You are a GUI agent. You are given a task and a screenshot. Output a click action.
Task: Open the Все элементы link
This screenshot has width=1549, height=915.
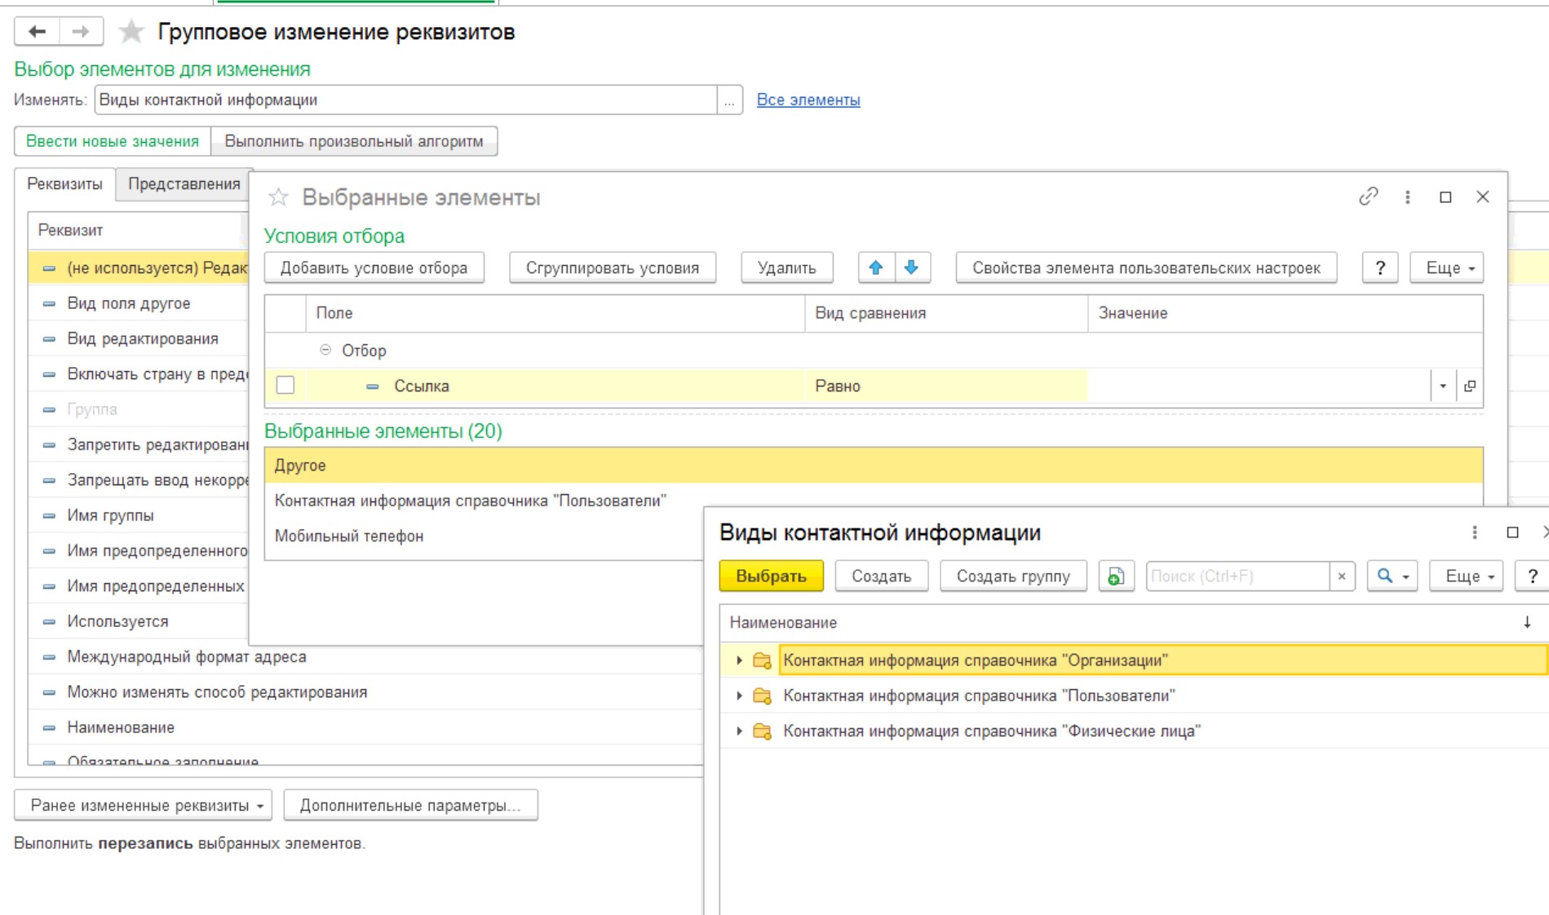tap(808, 99)
